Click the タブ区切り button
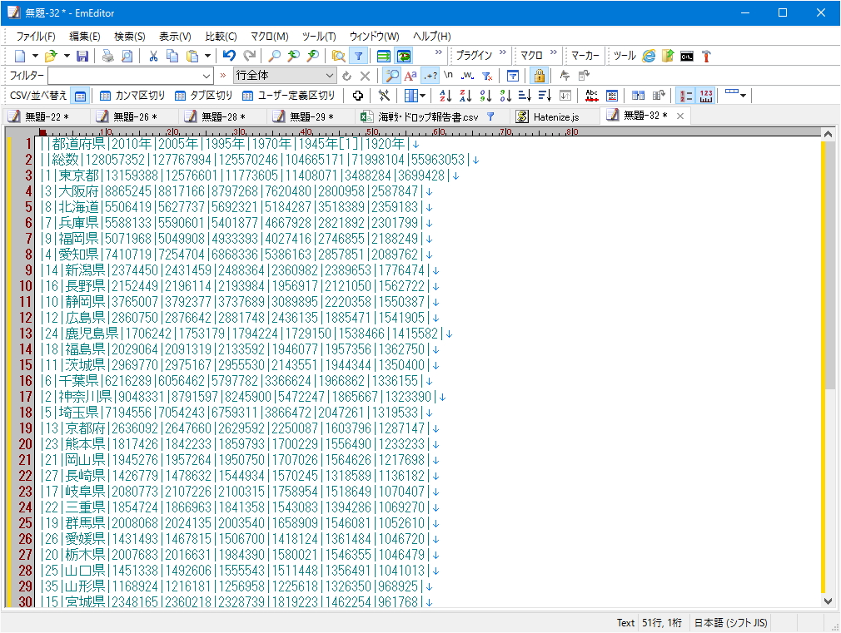This screenshot has height=633, width=841. pyautogui.click(x=204, y=96)
